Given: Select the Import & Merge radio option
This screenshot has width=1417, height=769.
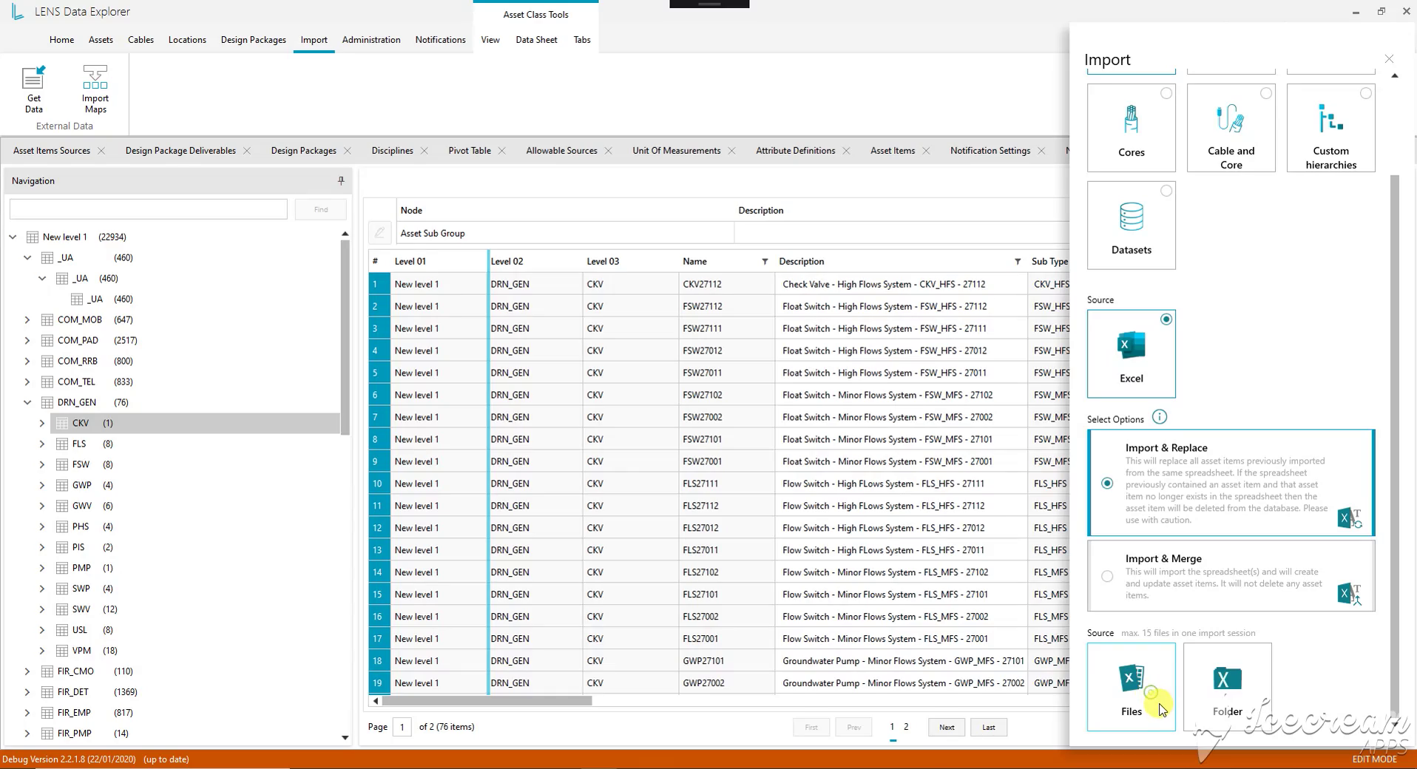Looking at the screenshot, I should click(x=1106, y=576).
